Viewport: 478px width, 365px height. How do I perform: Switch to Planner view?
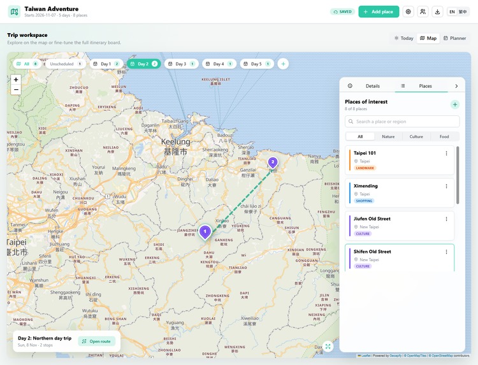pos(454,38)
